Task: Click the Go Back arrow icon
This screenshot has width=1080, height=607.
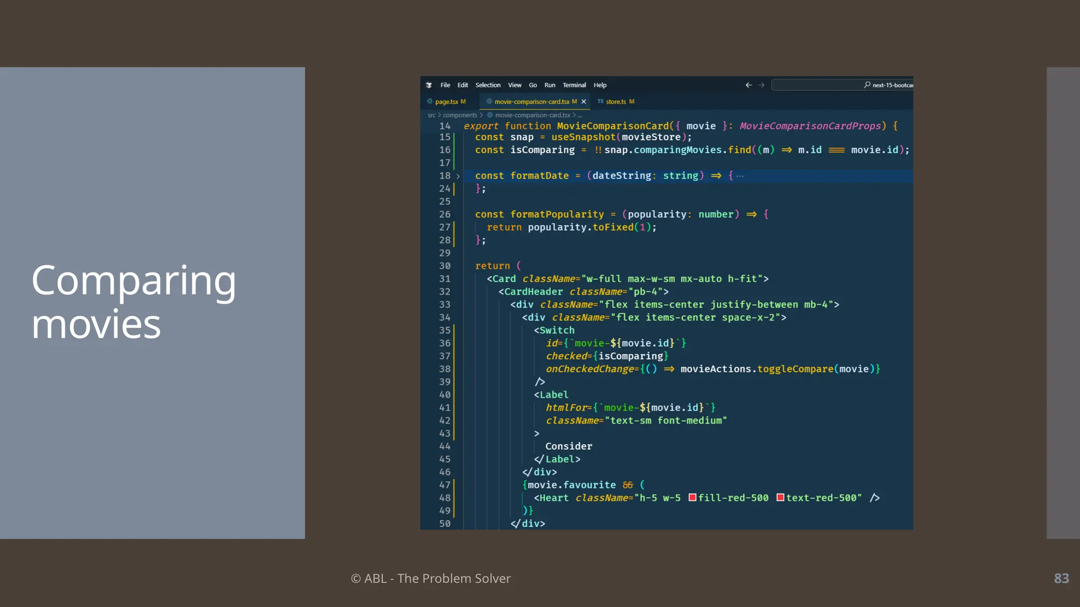Action: [x=748, y=85]
